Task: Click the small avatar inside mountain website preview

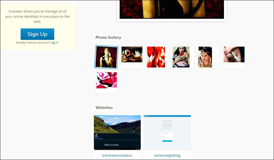Action: pos(97,136)
